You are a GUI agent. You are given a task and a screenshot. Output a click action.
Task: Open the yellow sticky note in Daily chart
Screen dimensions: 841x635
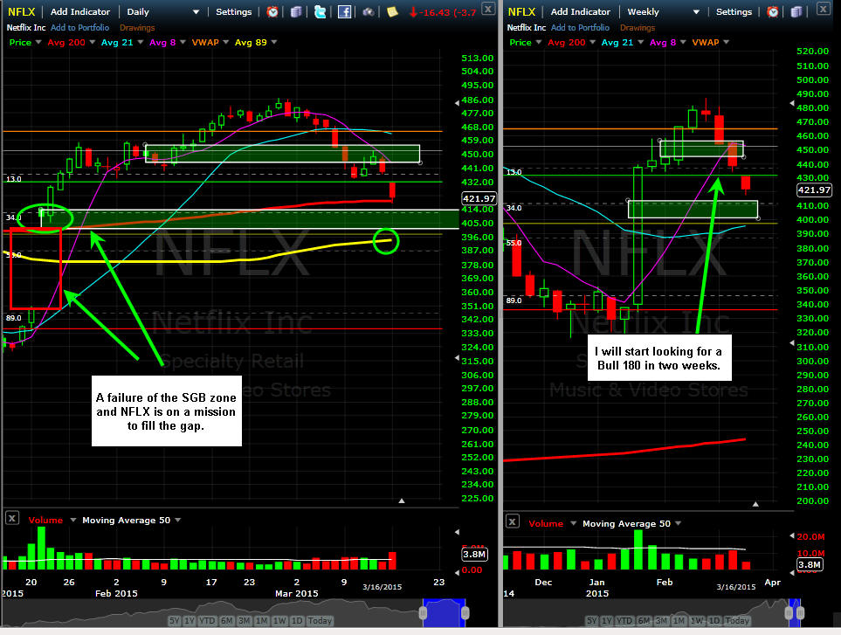(x=393, y=12)
